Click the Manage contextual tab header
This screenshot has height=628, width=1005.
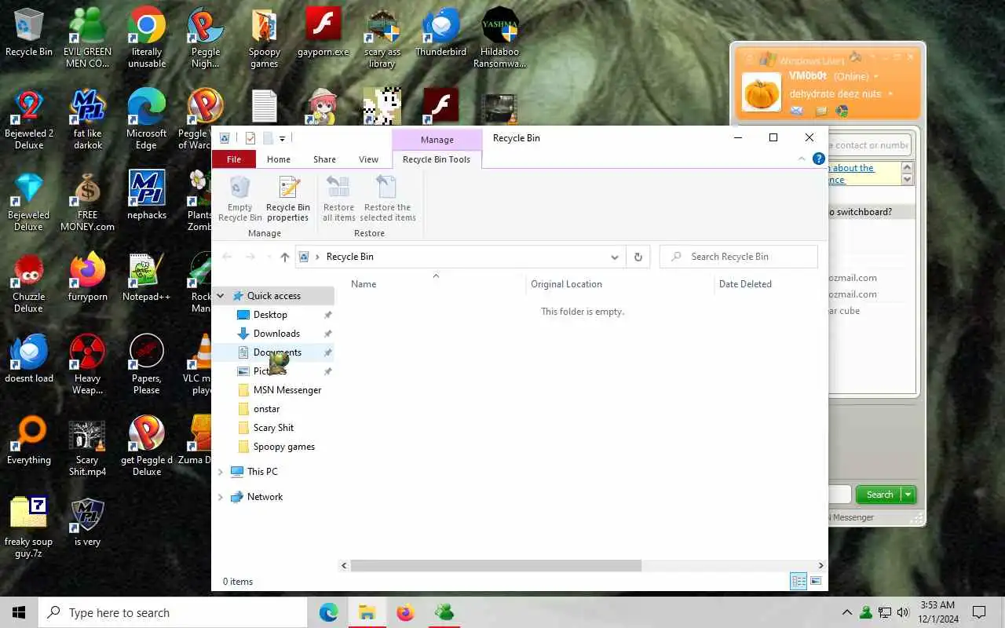437,140
